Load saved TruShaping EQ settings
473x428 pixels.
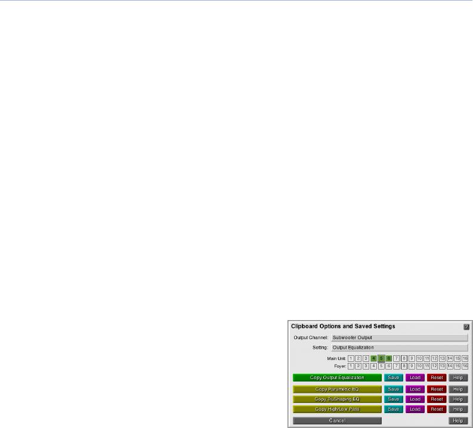(x=415, y=399)
